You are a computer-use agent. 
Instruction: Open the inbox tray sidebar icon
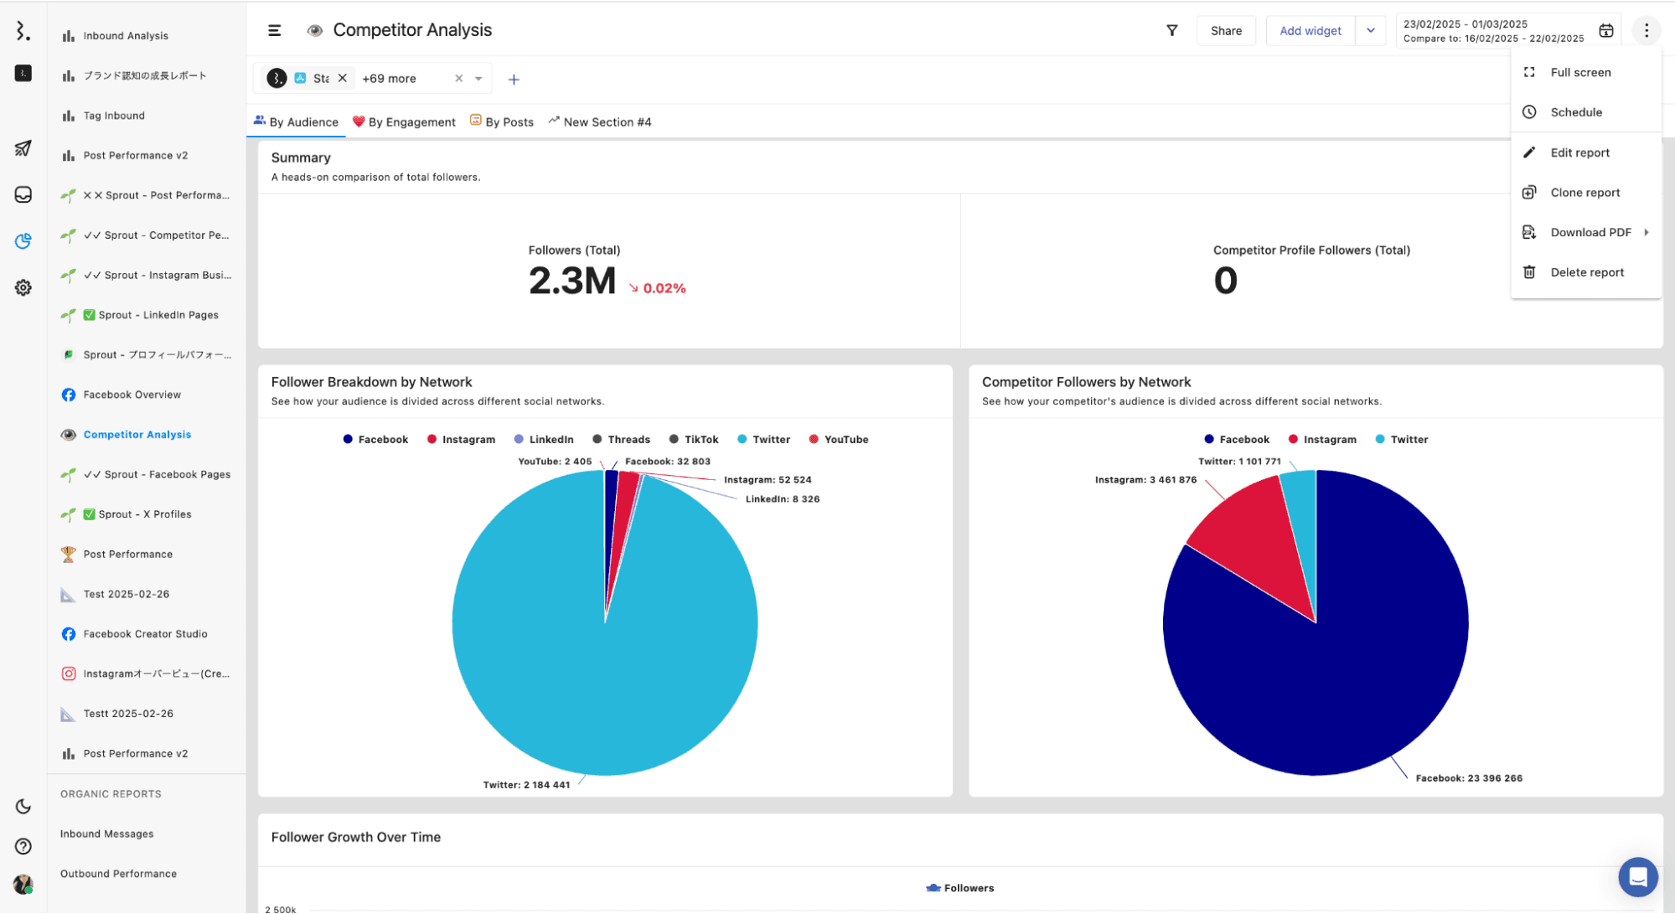pos(23,194)
